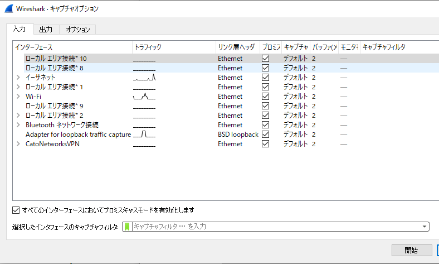Image resolution: width=439 pixels, height=264 pixels.
Task: Toggle promiscuous checkbox for ローカル エリア接続* 9
Action: pyautogui.click(x=265, y=106)
